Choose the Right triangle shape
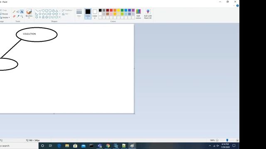Image resolution: width=266 pixels, height=149 pixels. click(x=37, y=14)
